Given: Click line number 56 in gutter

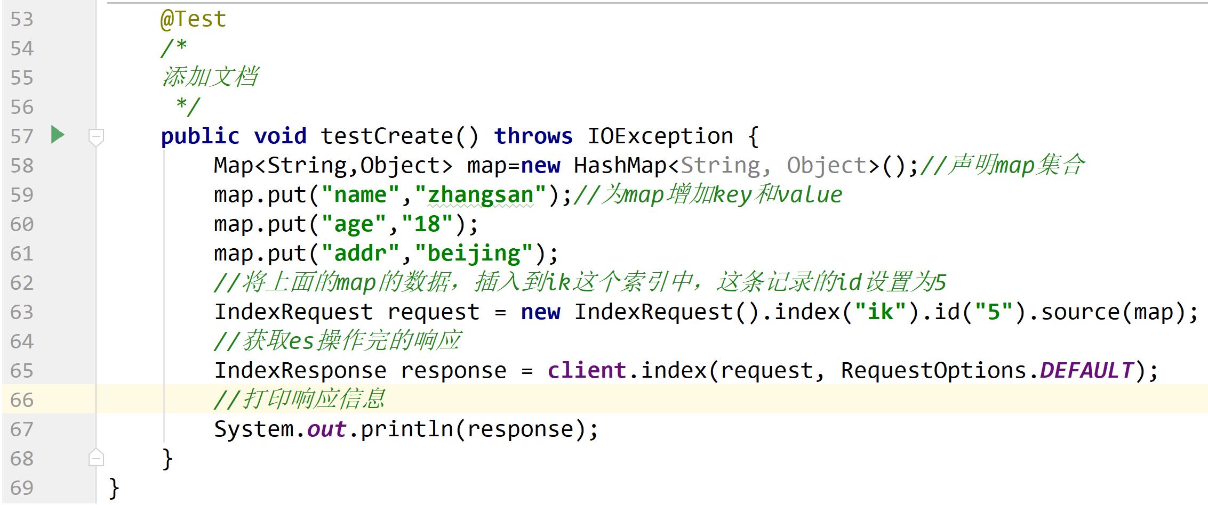Looking at the screenshot, I should pyautogui.click(x=22, y=108).
